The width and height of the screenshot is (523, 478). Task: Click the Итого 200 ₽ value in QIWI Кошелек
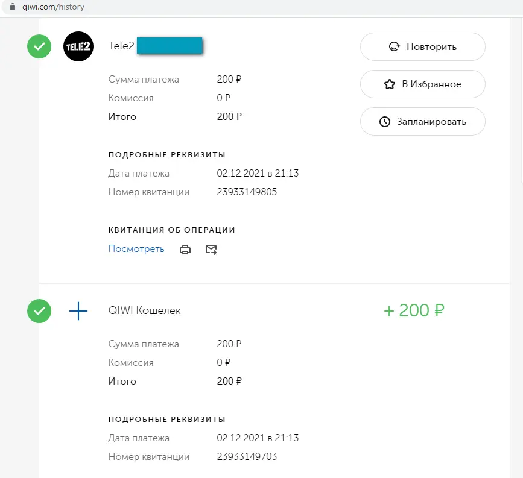pos(229,382)
